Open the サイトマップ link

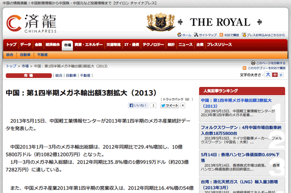208,35
